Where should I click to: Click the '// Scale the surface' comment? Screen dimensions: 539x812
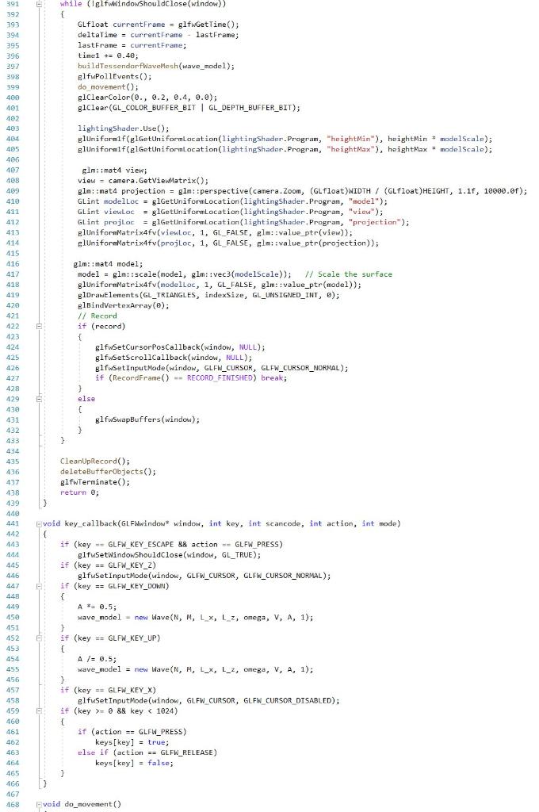tap(349, 274)
